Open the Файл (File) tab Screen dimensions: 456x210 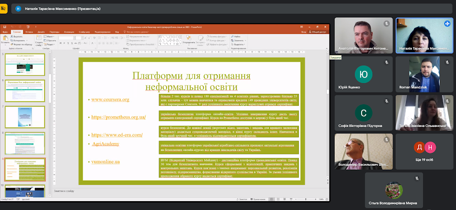(x=5, y=32)
